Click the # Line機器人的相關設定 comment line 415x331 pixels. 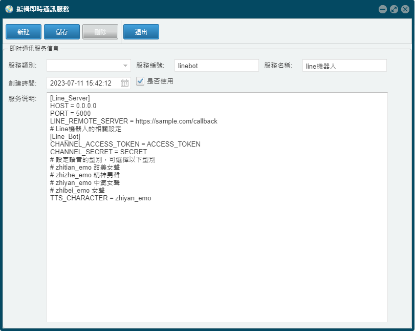tap(85, 129)
